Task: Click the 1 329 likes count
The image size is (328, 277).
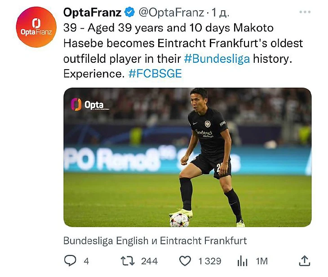Action: click(210, 261)
